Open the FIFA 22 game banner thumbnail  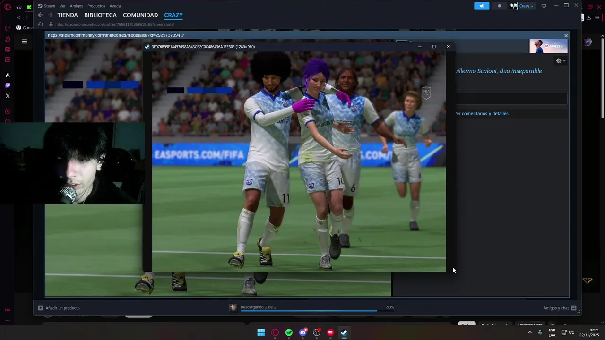pyautogui.click(x=548, y=46)
